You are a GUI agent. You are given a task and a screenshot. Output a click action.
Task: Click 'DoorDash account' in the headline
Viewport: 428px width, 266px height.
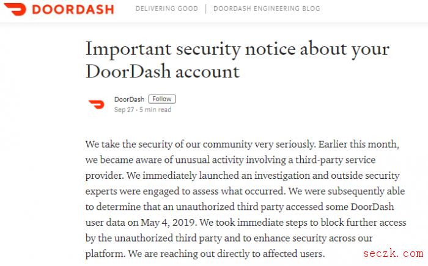coord(163,72)
